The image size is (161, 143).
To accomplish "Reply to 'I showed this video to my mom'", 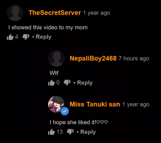I will pyautogui.click(x=44, y=37).
